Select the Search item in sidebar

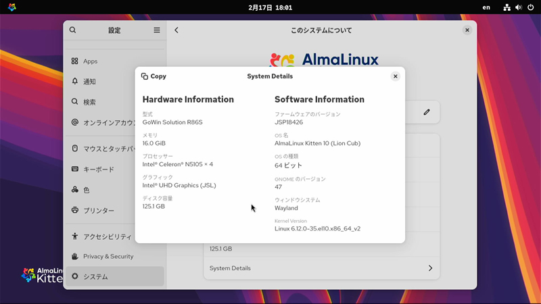click(x=89, y=102)
